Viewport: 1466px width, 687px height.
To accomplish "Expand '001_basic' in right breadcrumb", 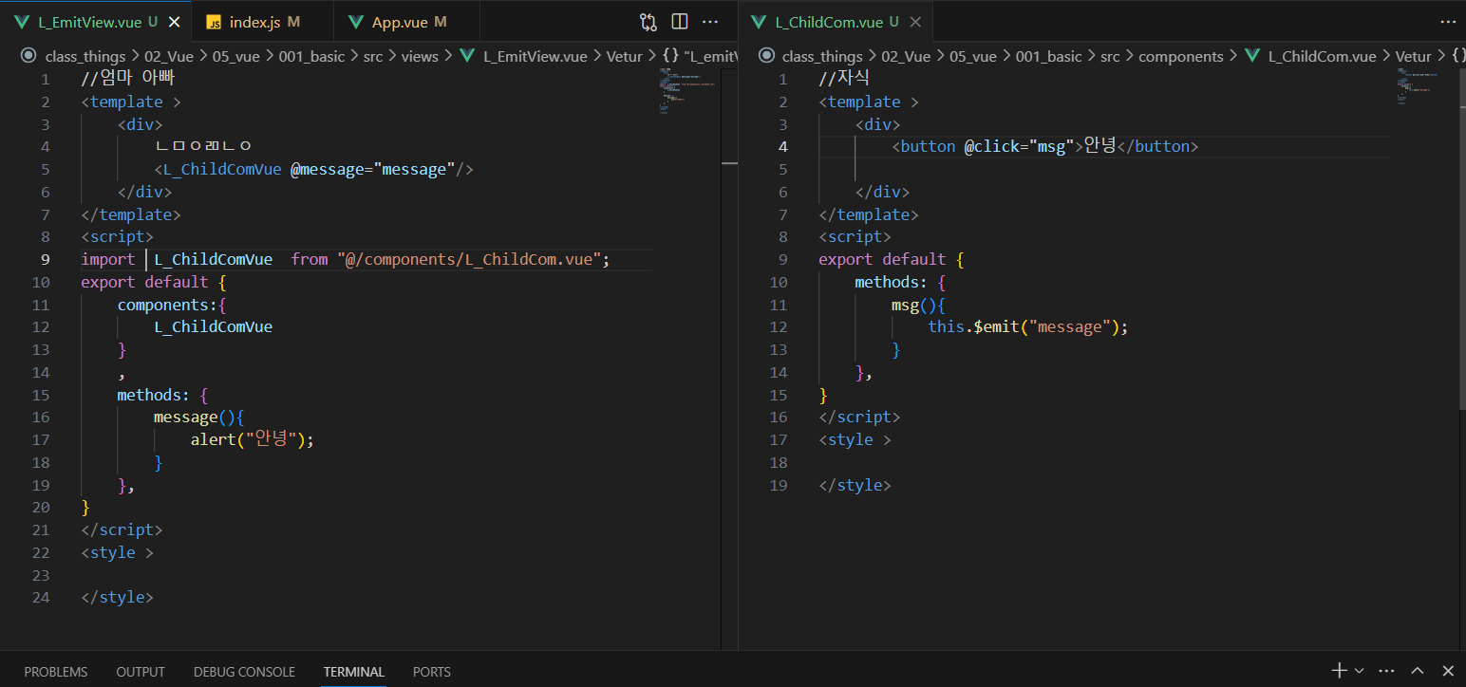I will (x=1048, y=56).
